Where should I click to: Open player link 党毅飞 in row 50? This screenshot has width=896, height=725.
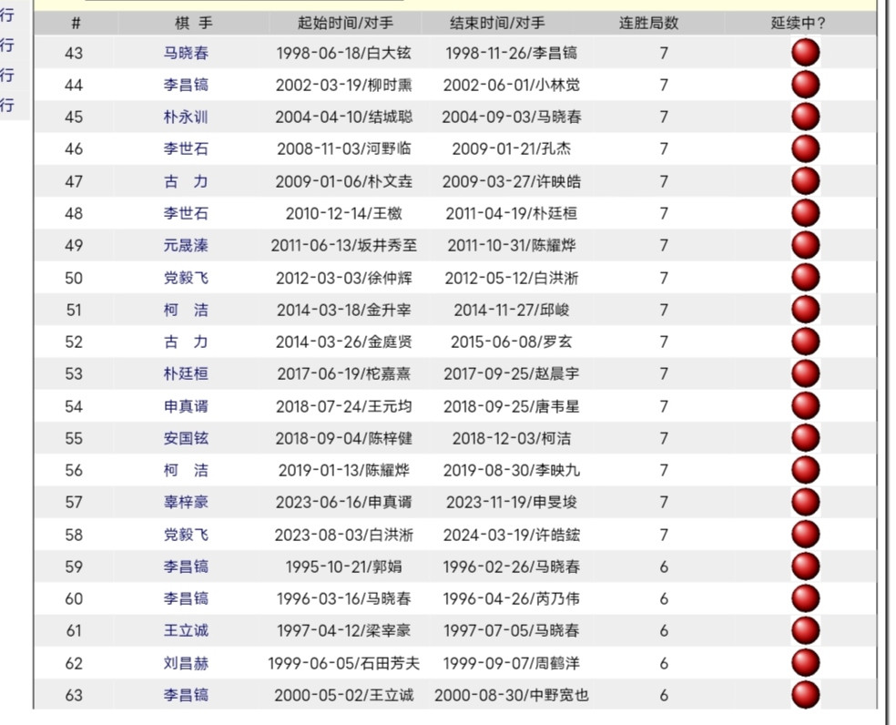click(x=186, y=277)
